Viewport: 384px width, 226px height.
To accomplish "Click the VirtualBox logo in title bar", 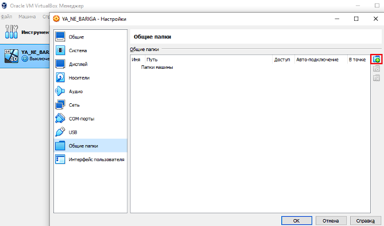I will tap(4, 5).
